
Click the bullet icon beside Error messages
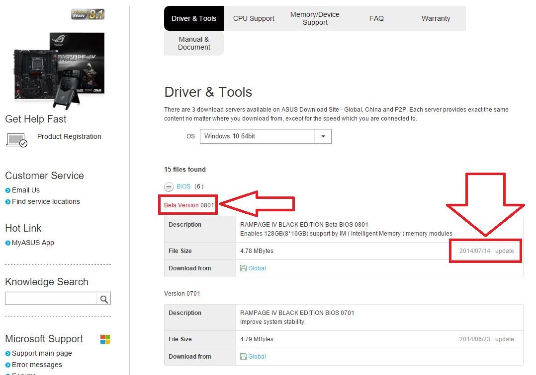[x=8, y=365]
